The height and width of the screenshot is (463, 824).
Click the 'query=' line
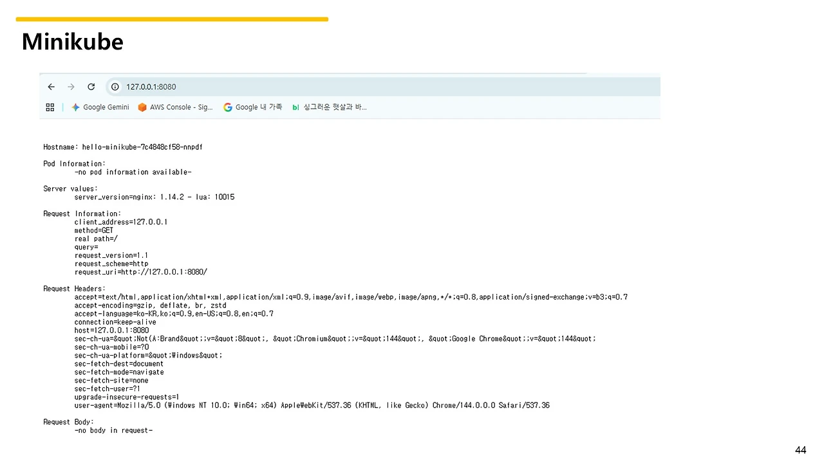point(86,248)
